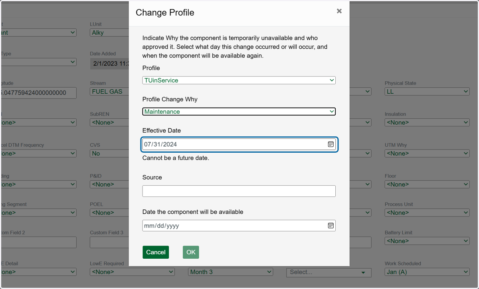
Task: Click the Custom Field 3 input
Action: click(x=110, y=242)
